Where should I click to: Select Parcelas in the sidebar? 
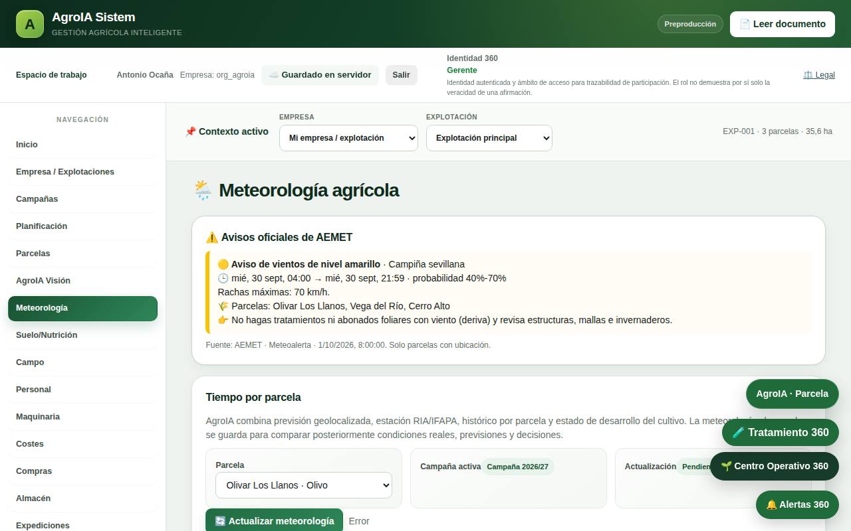[82, 254]
